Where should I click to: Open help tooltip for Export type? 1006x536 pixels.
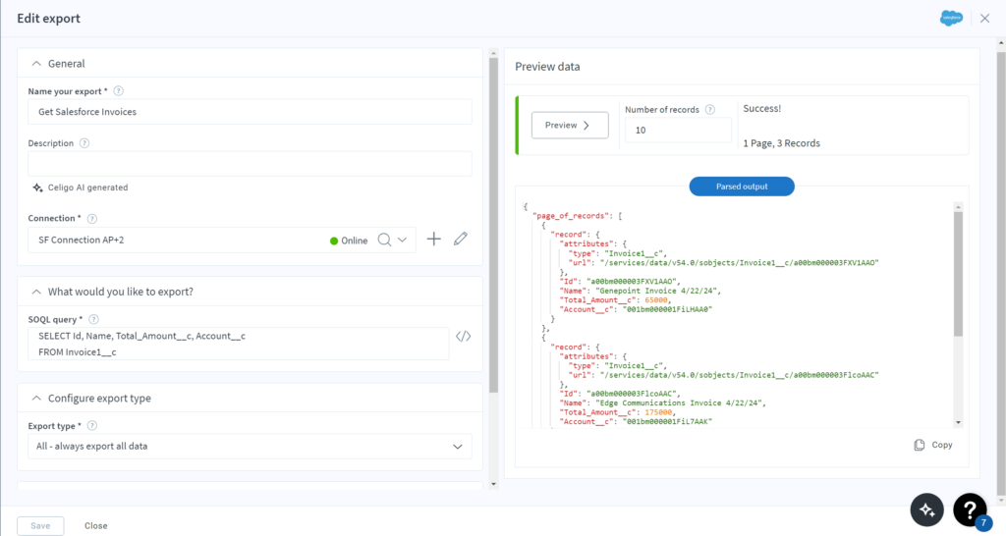(91, 426)
